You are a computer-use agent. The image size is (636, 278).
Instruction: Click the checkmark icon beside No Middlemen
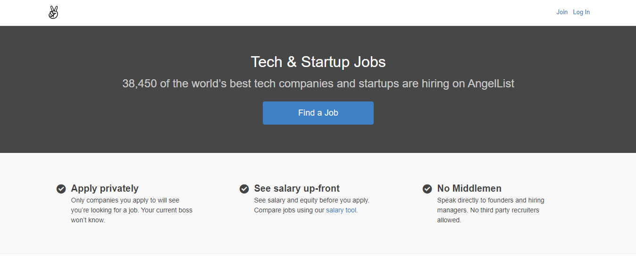tap(427, 189)
